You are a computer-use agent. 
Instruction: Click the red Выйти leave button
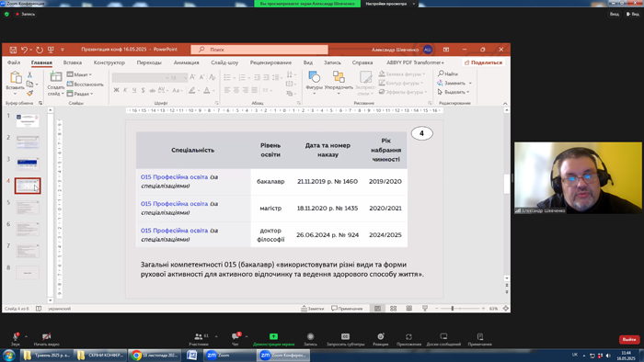click(x=628, y=339)
